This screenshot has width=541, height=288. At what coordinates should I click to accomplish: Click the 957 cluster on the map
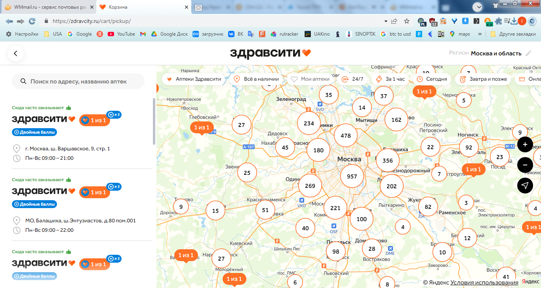[352, 176]
